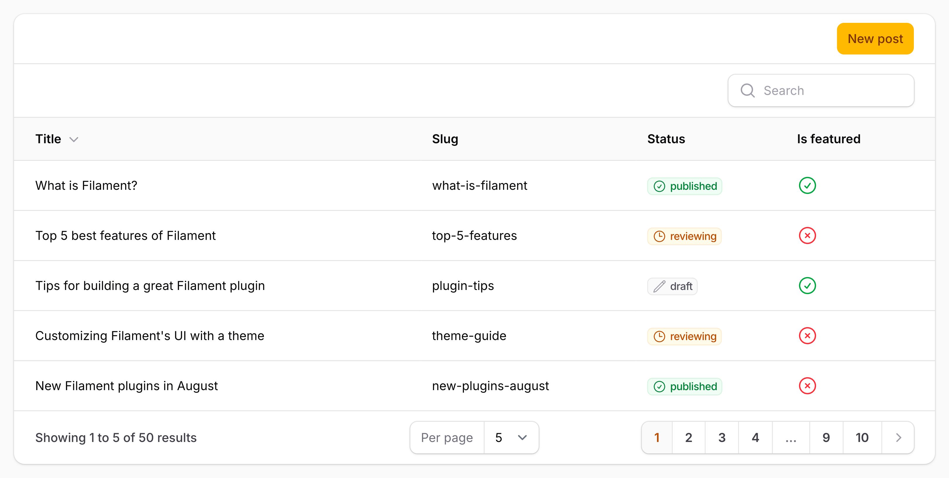This screenshot has height=478, width=949.
Task: Open the Per page dropdown
Action: [511, 438]
